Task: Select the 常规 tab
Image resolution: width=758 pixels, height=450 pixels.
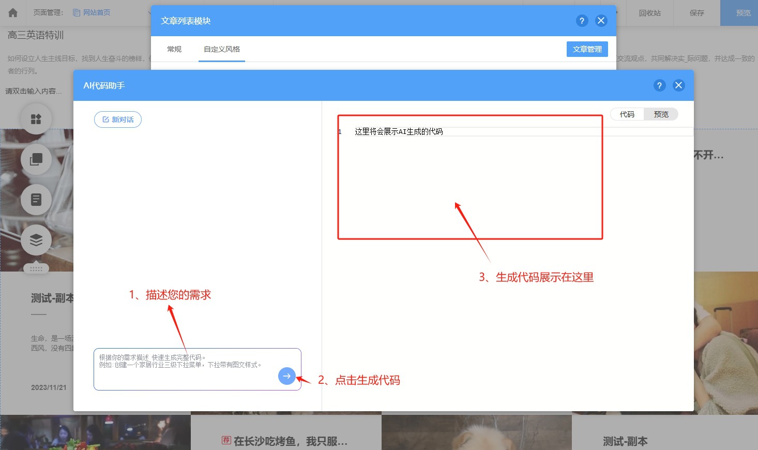Action: pyautogui.click(x=174, y=49)
